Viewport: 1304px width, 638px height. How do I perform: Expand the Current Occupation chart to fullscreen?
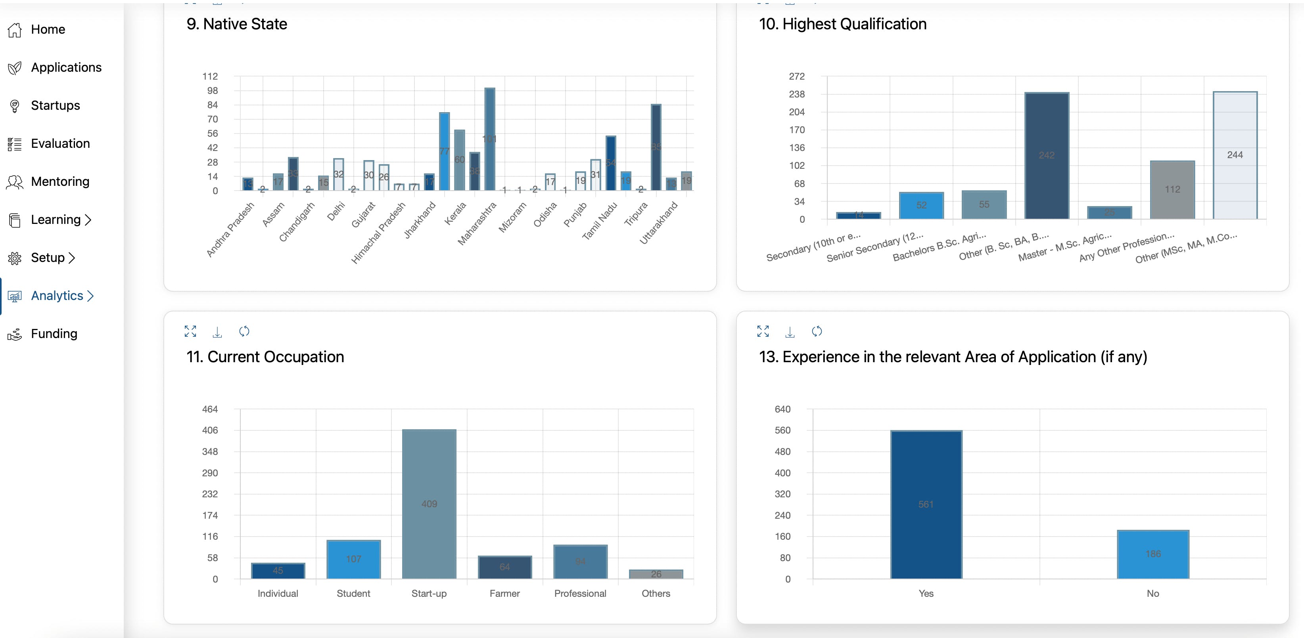190,331
